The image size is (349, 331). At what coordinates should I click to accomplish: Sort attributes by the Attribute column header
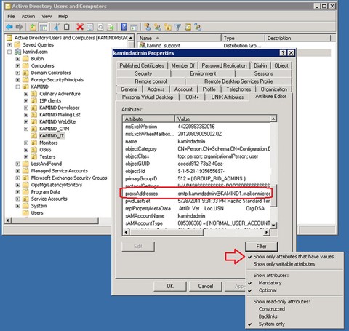point(149,119)
